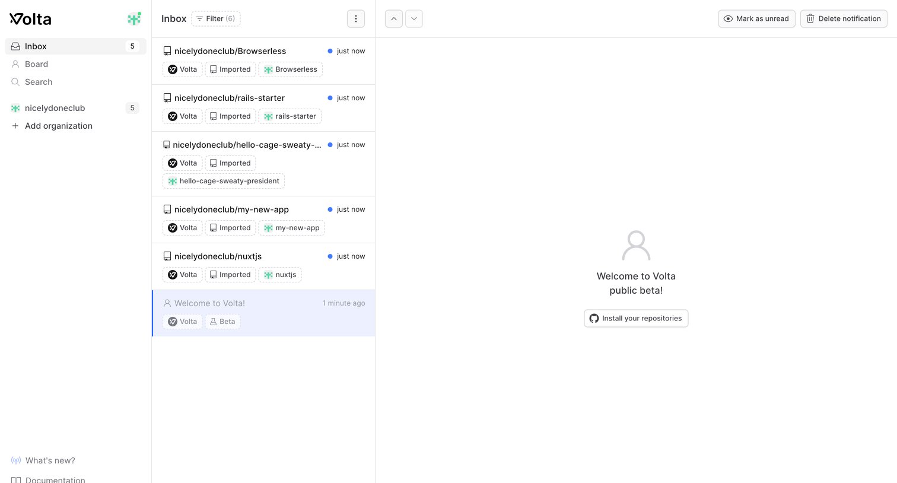Open the inbox three-dot options menu
Viewport: 897px width, 483px height.
356,19
